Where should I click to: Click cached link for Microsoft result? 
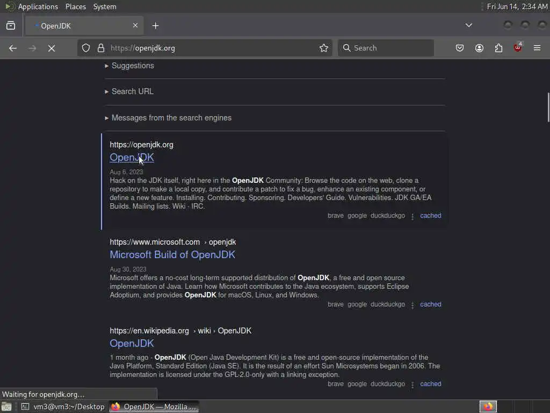coord(431,304)
